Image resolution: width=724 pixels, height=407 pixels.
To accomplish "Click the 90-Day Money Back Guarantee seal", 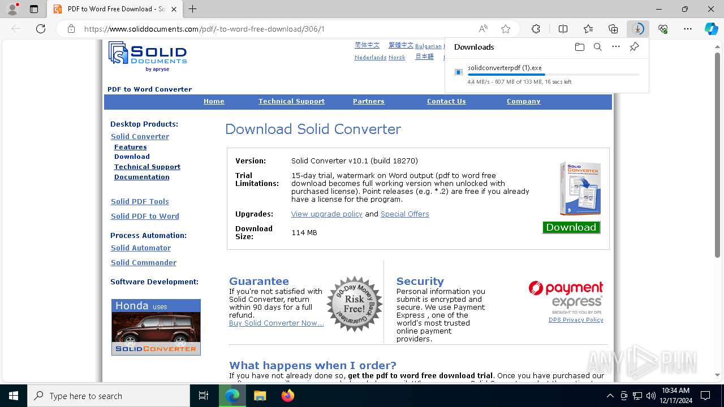I will click(355, 304).
